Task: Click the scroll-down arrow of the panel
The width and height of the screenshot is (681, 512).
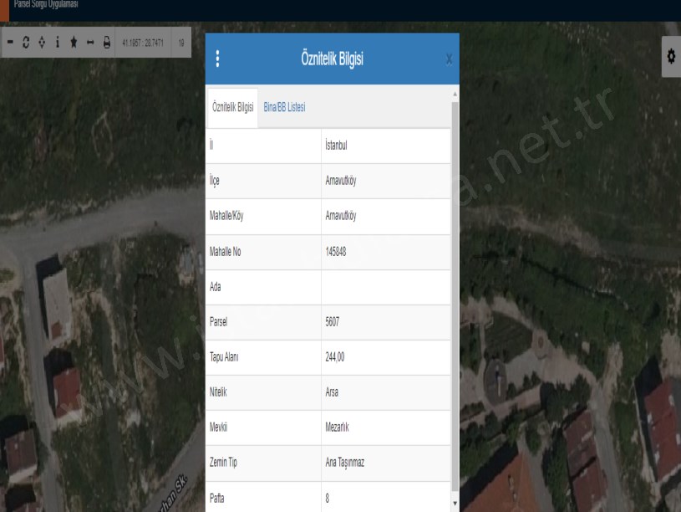Action: [x=455, y=504]
